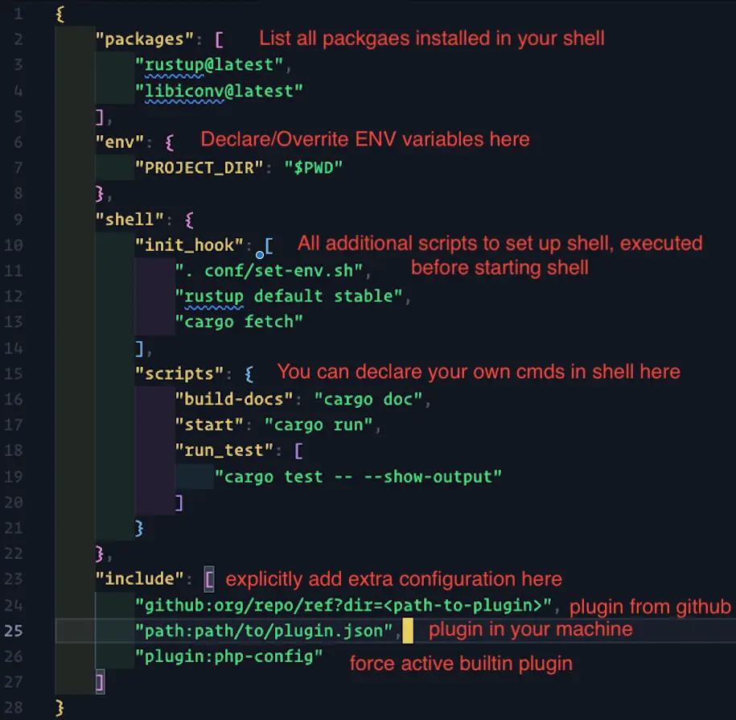Click the "plugin:php-config" string
Image resolution: width=736 pixels, height=720 pixels.
click(x=229, y=656)
